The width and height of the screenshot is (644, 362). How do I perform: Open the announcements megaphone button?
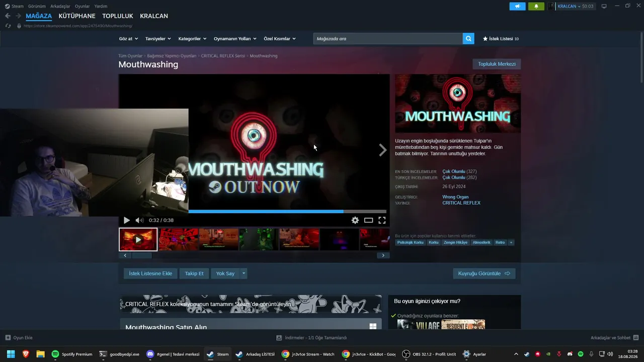click(x=517, y=6)
